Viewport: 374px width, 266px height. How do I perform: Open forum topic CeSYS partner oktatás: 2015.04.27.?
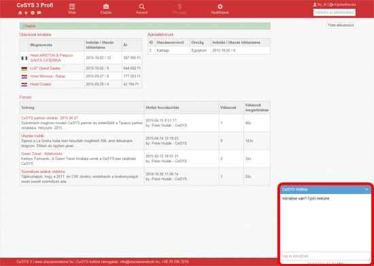(x=50, y=118)
